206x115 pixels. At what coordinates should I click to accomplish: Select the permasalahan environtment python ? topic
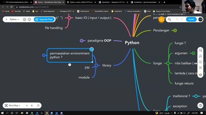pyautogui.click(x=70, y=55)
